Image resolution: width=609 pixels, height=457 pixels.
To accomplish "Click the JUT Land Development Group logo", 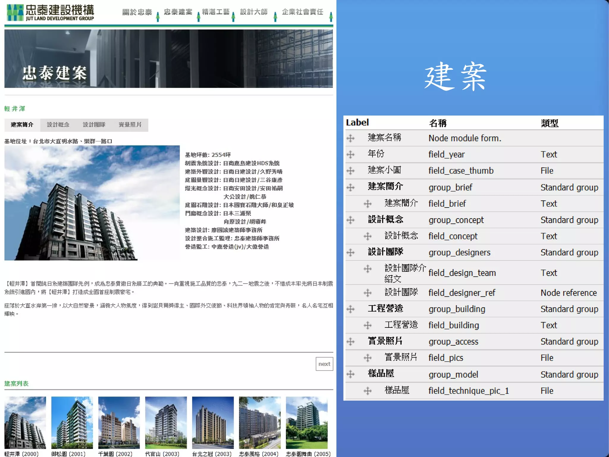I will [50, 13].
